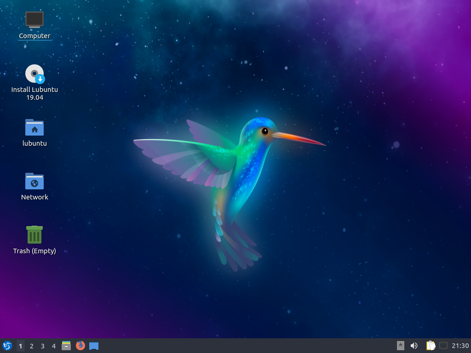This screenshot has height=353, width=471.
Task: Select the Trash (Empty) icon
Action: click(34, 235)
